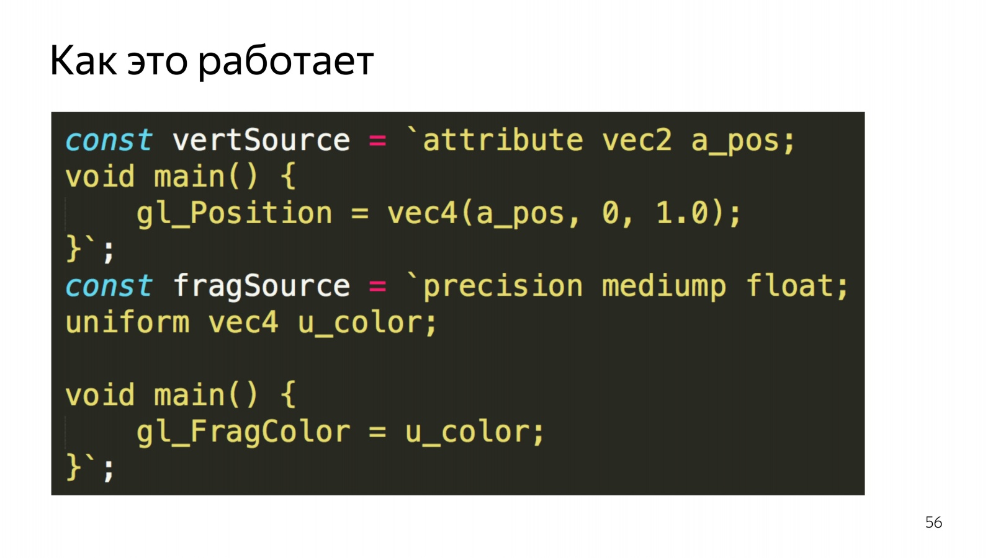The width and height of the screenshot is (993, 558).
Task: Click the uniform keyword
Action: pos(127,322)
